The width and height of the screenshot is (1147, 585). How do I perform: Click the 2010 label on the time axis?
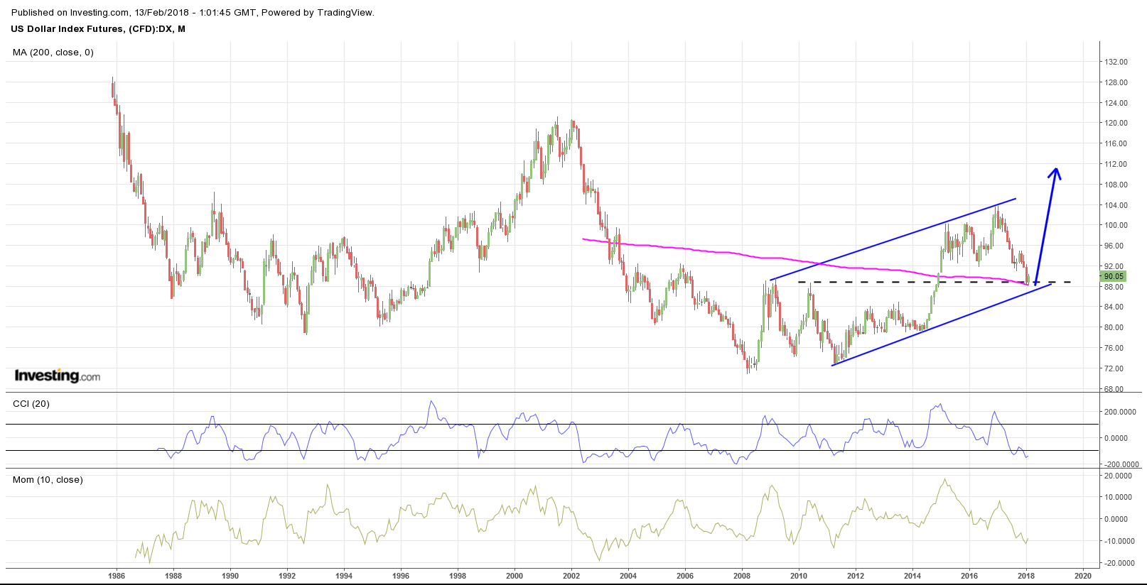click(x=799, y=576)
